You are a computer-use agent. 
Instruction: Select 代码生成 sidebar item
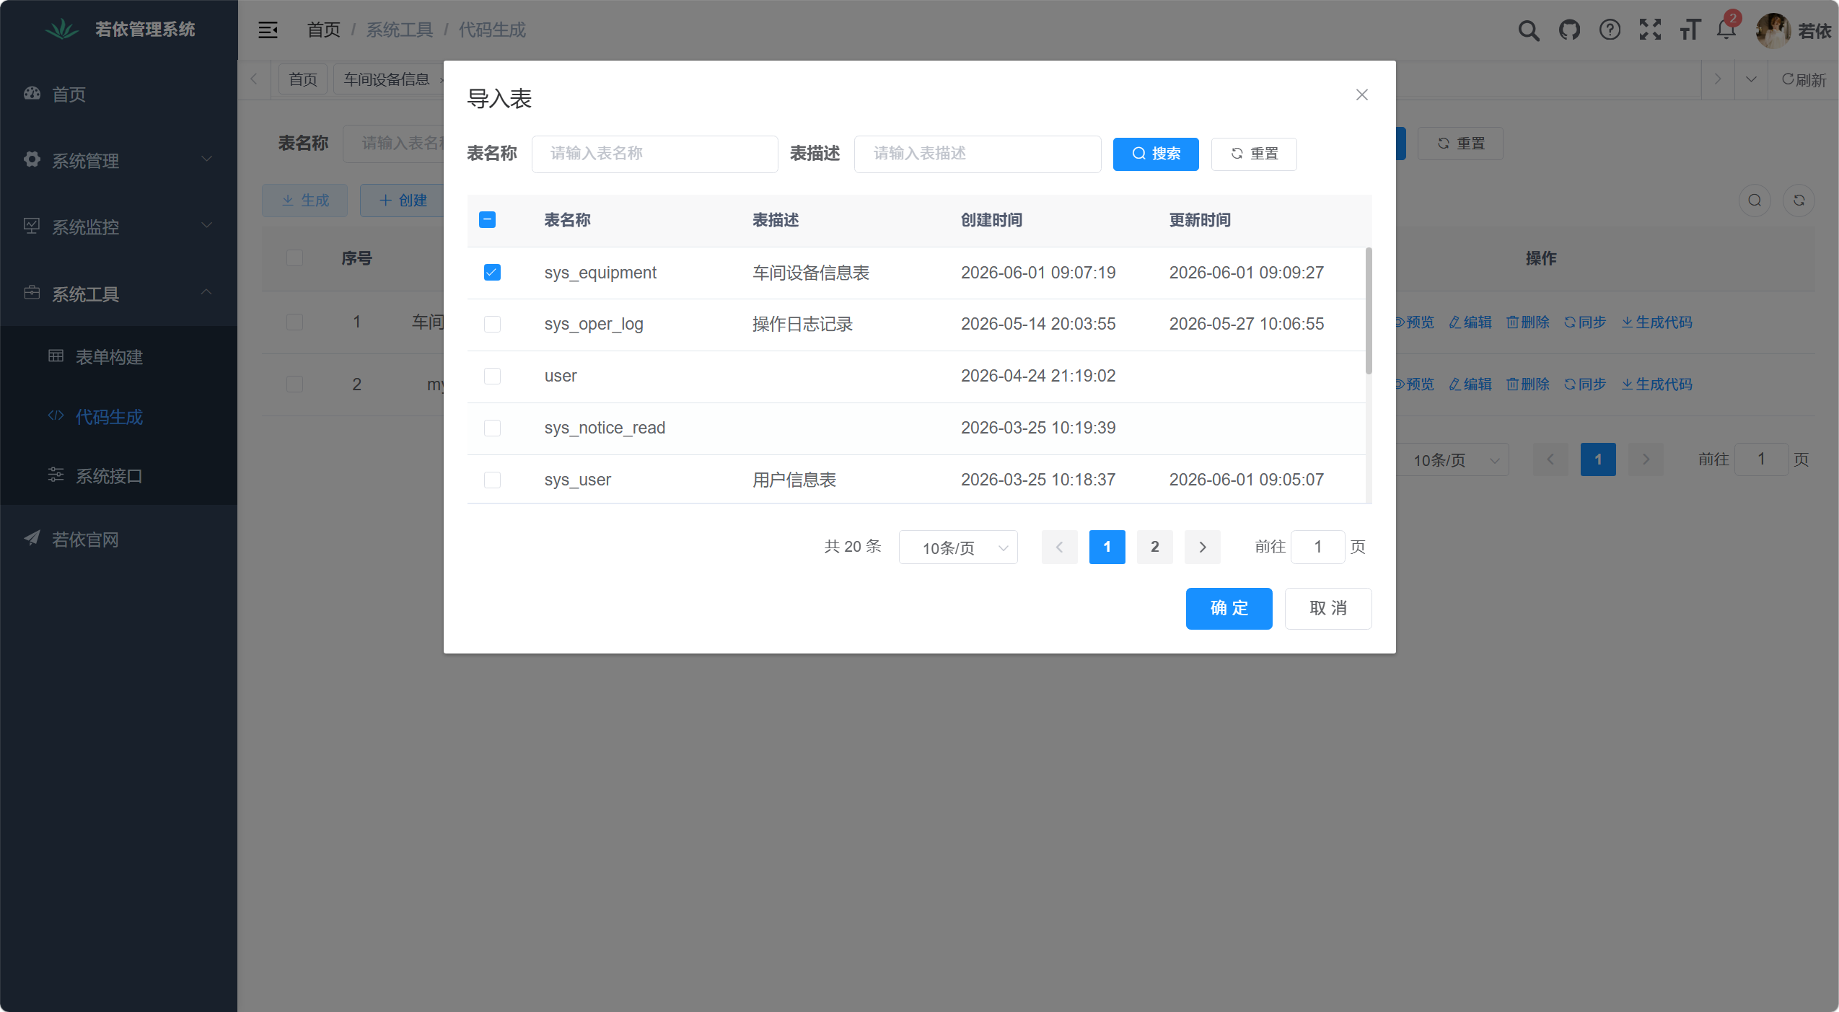118,416
